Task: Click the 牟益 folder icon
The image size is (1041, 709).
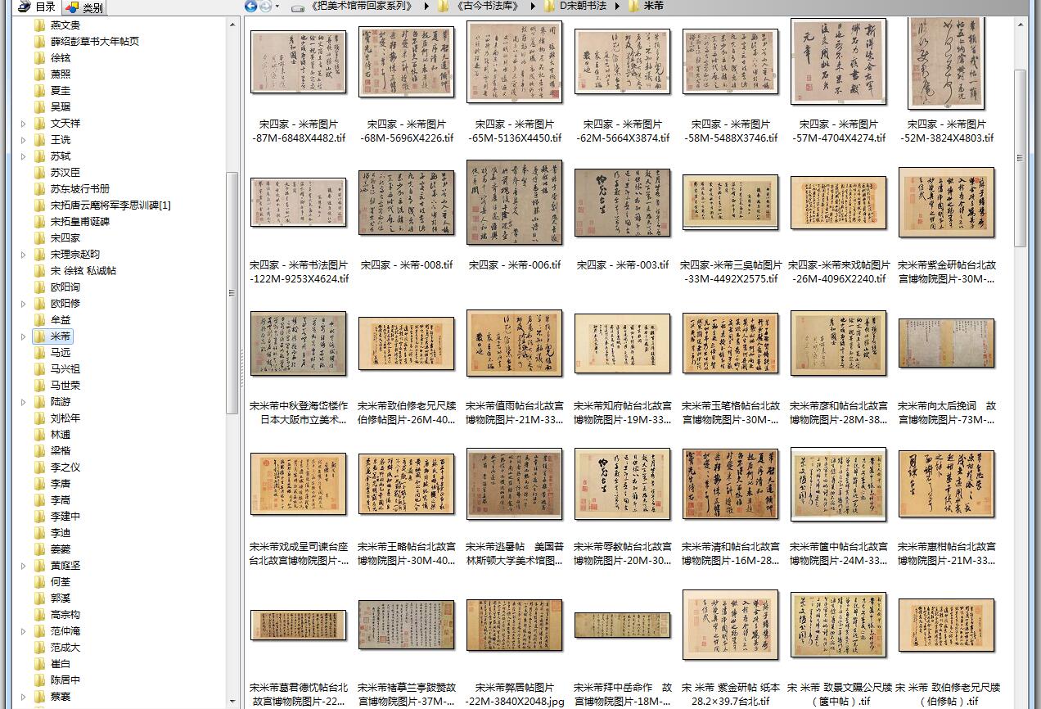Action: [39, 319]
